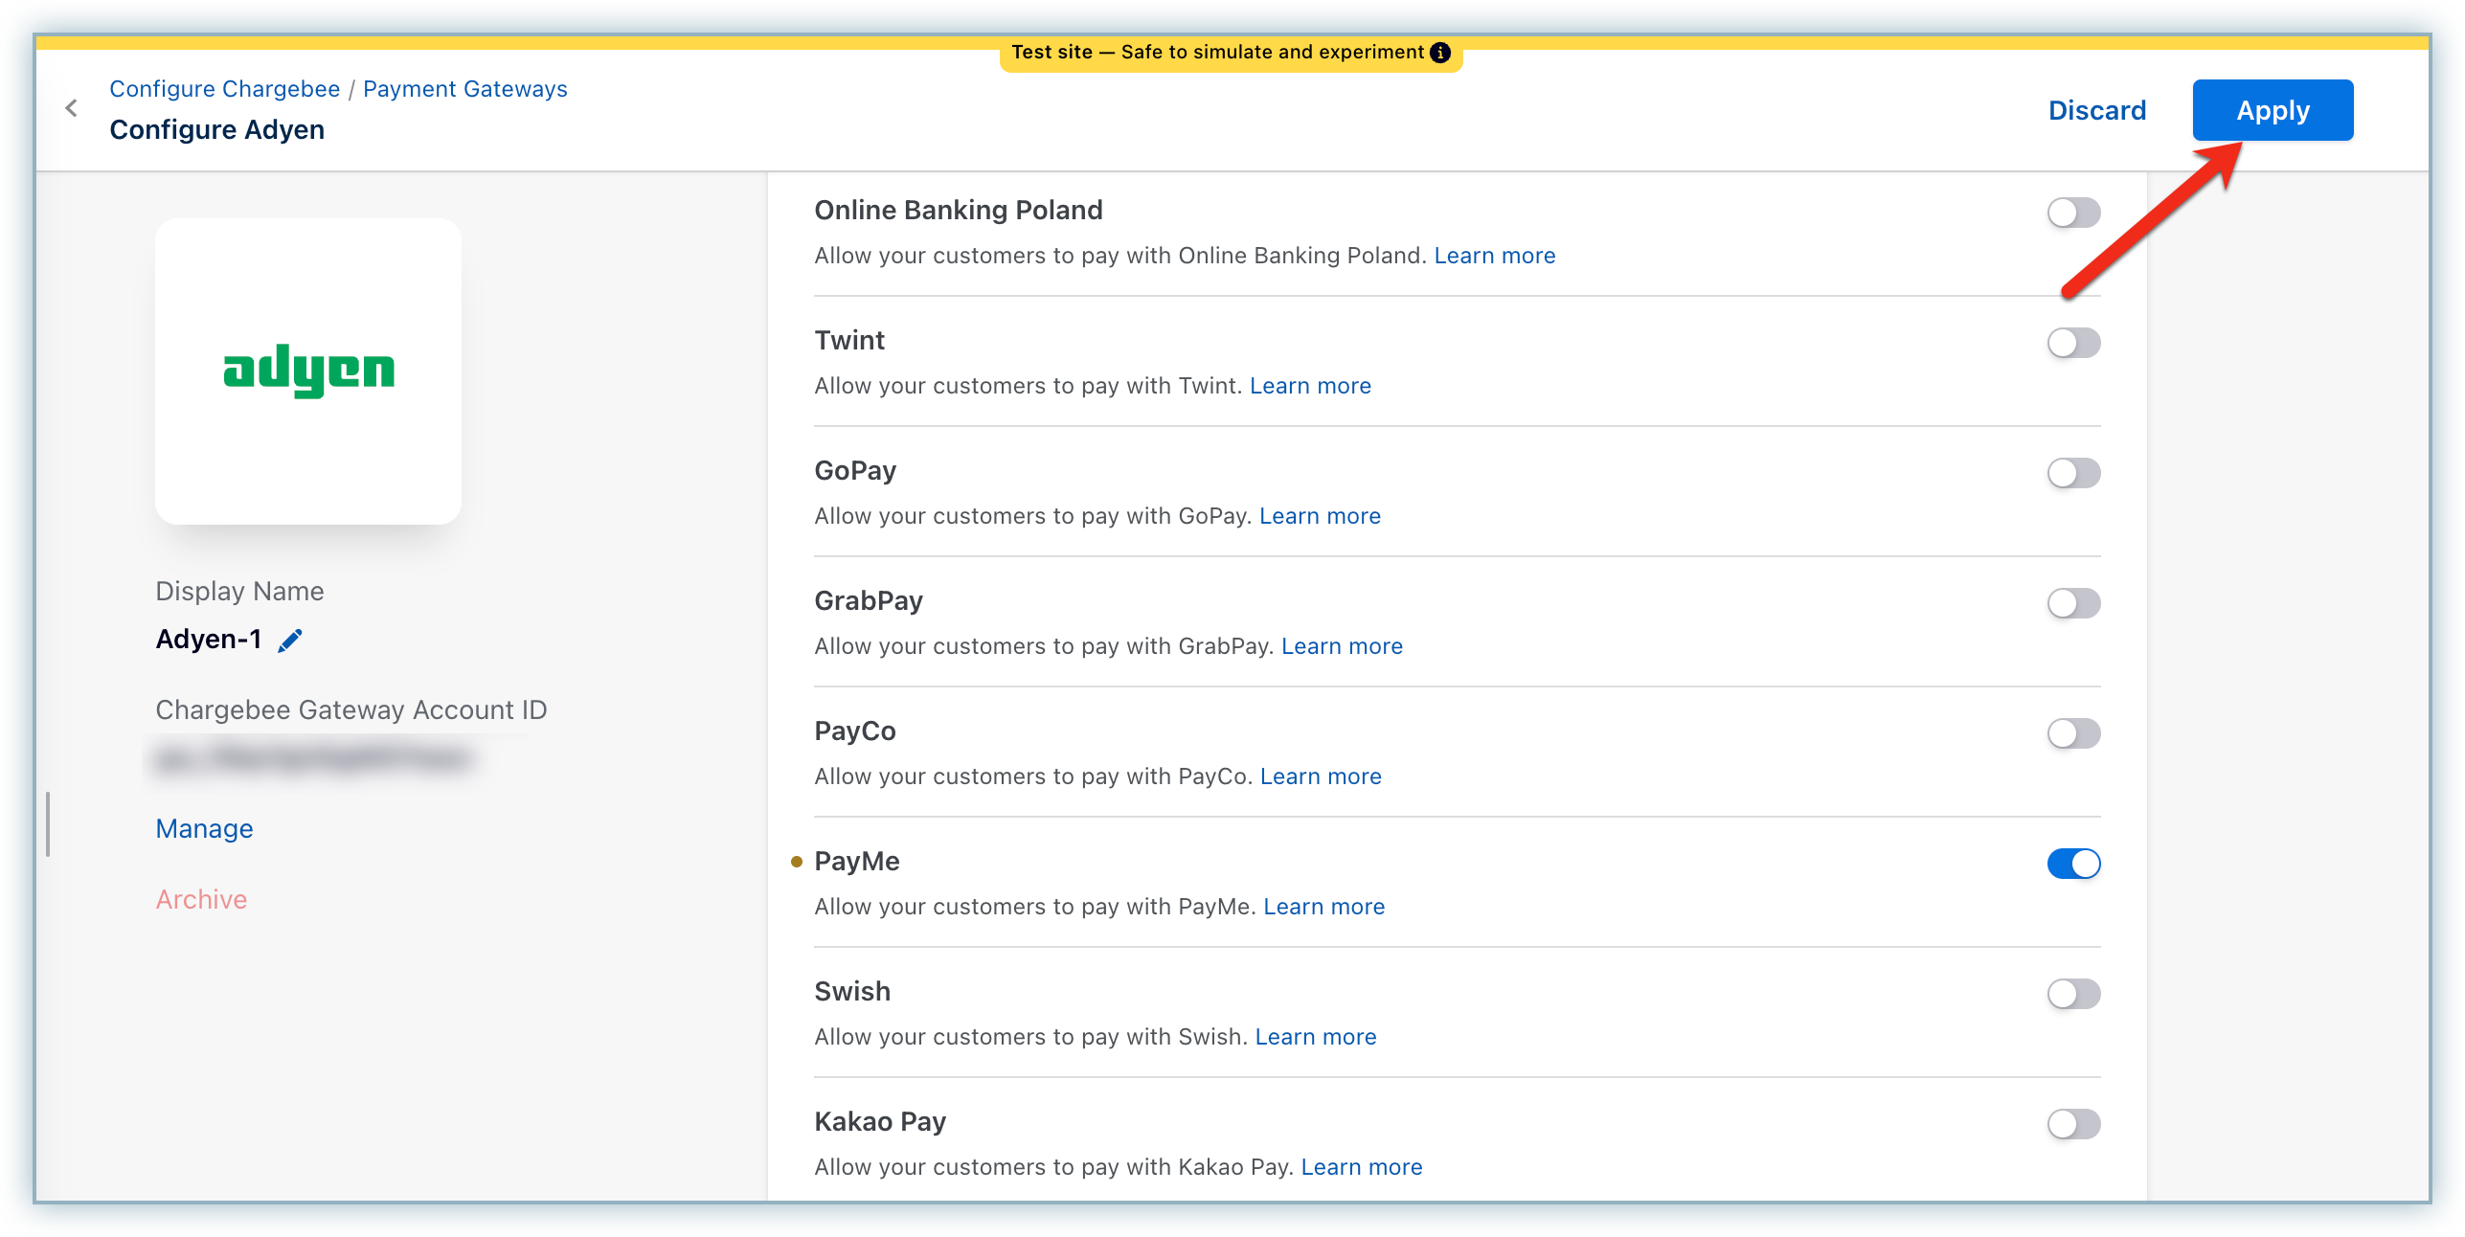Open Learn more for Online Banking Poland
The width and height of the screenshot is (2465, 1237).
point(1495,256)
